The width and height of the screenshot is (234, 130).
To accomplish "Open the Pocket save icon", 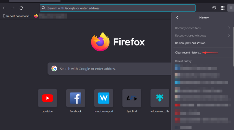I will click(214, 8).
